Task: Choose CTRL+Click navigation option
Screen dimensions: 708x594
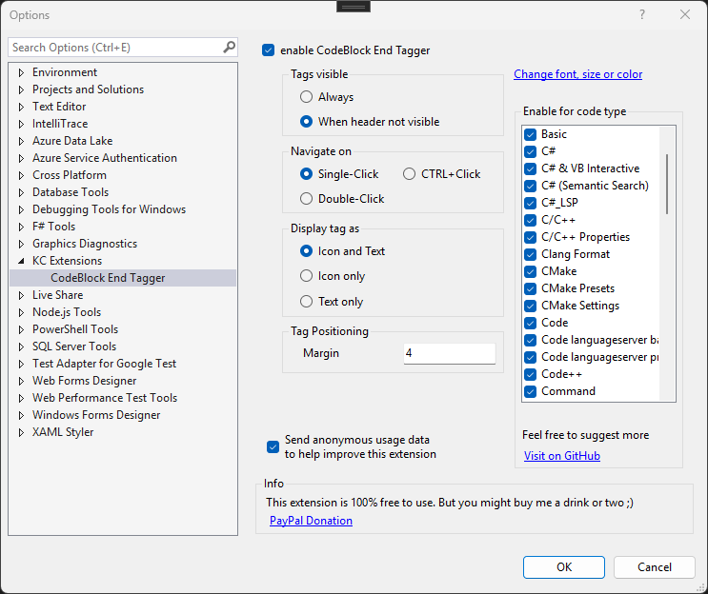Action: (x=410, y=174)
